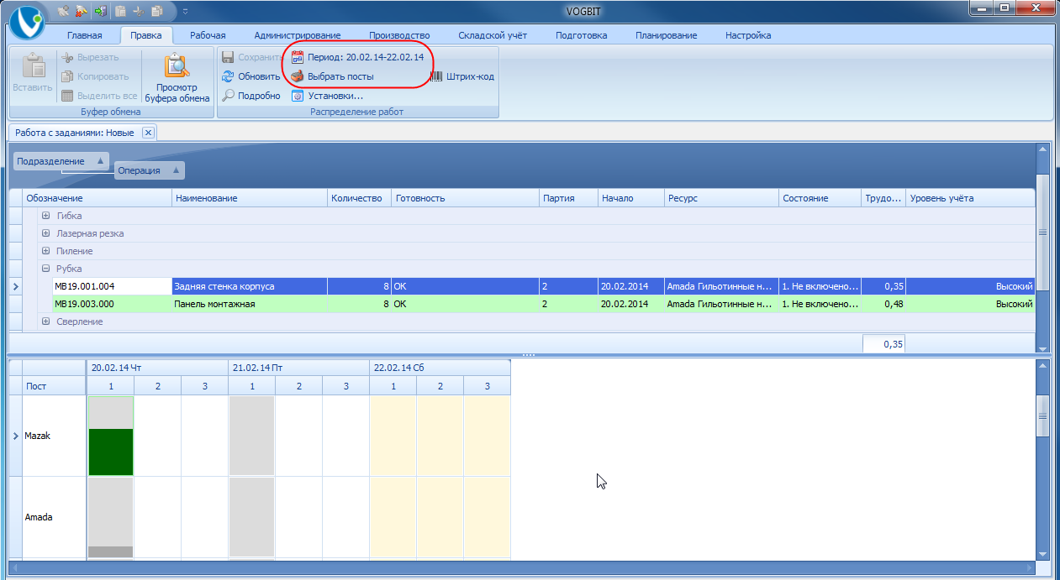The width and height of the screenshot is (1060, 580).
Task: Expand the Гибка group row
Action: tap(45, 216)
